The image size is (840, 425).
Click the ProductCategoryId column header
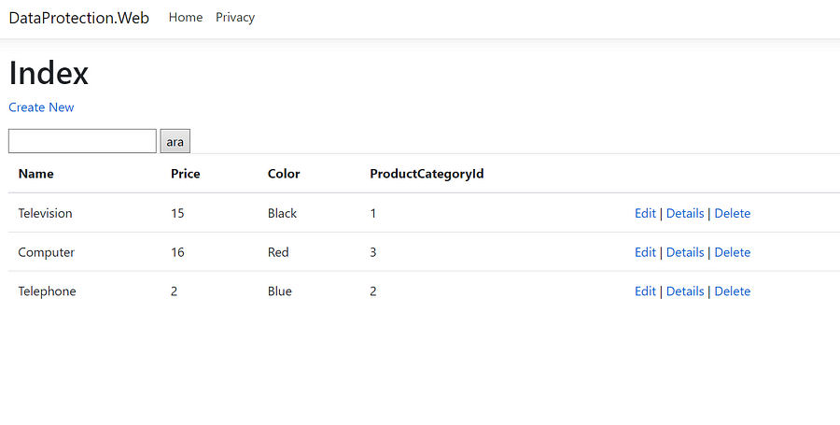[x=427, y=174]
